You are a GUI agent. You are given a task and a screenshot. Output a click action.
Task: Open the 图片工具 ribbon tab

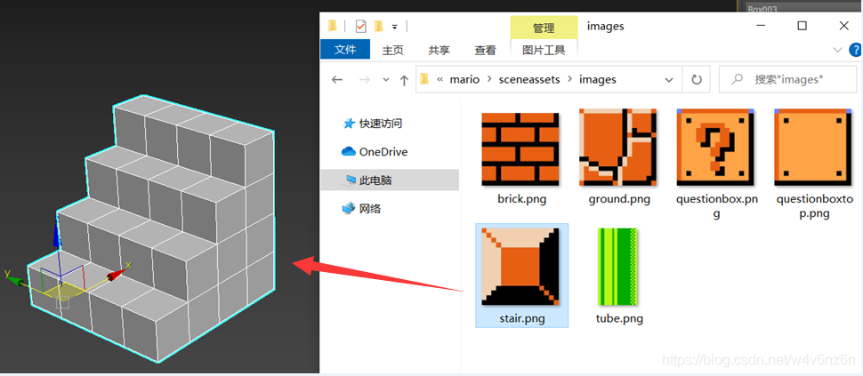(544, 50)
